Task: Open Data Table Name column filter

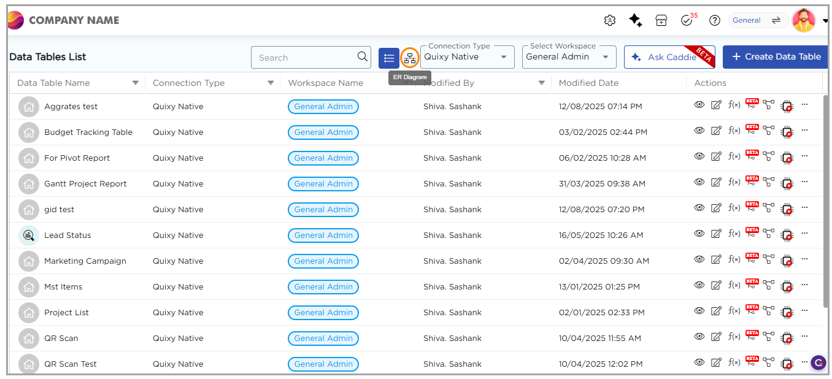Action: click(136, 83)
